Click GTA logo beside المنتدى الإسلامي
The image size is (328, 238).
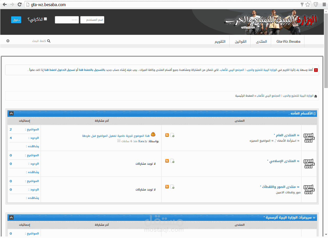pos(309,164)
